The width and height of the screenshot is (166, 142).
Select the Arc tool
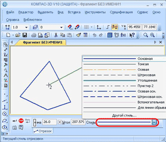tap(5, 121)
